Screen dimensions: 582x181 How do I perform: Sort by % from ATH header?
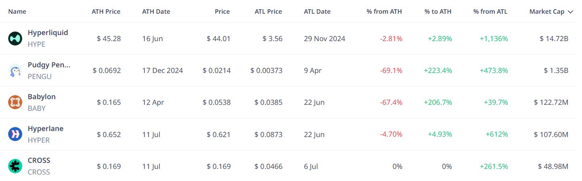tap(384, 12)
